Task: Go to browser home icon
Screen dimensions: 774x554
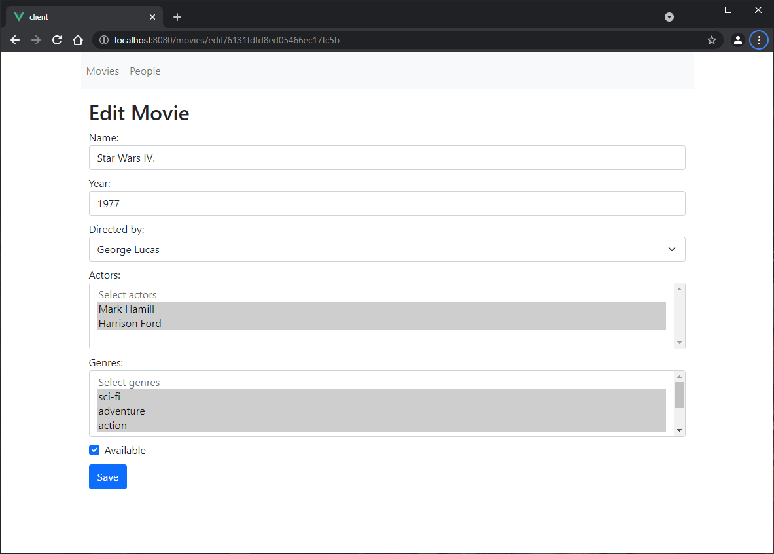Action: coord(78,40)
